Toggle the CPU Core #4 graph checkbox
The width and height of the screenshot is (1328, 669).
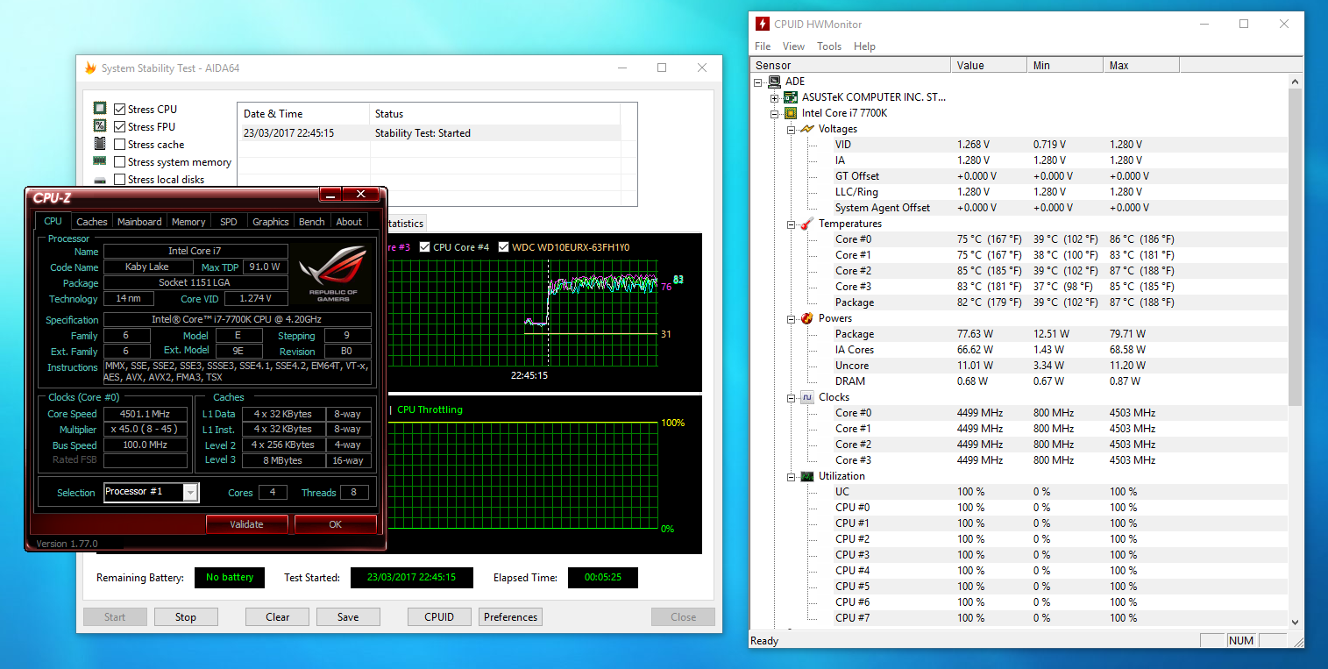pyautogui.click(x=425, y=247)
